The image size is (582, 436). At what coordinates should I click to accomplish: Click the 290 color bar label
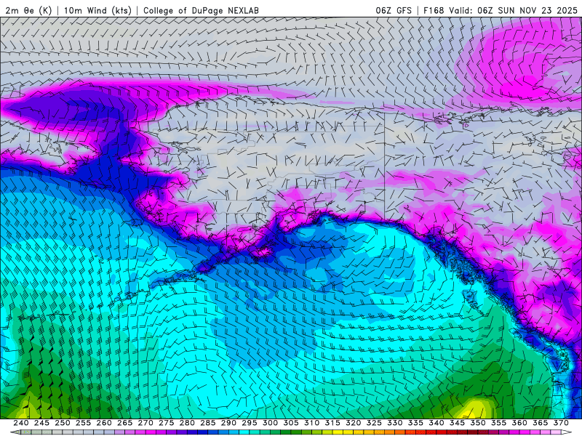[228, 423]
